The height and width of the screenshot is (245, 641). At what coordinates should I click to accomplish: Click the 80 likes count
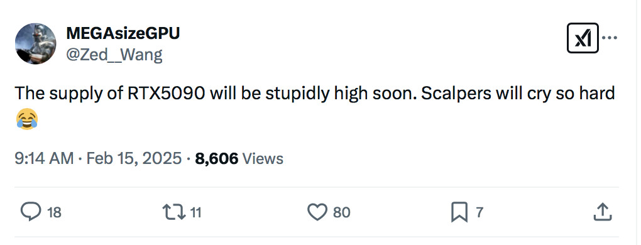coord(342,213)
